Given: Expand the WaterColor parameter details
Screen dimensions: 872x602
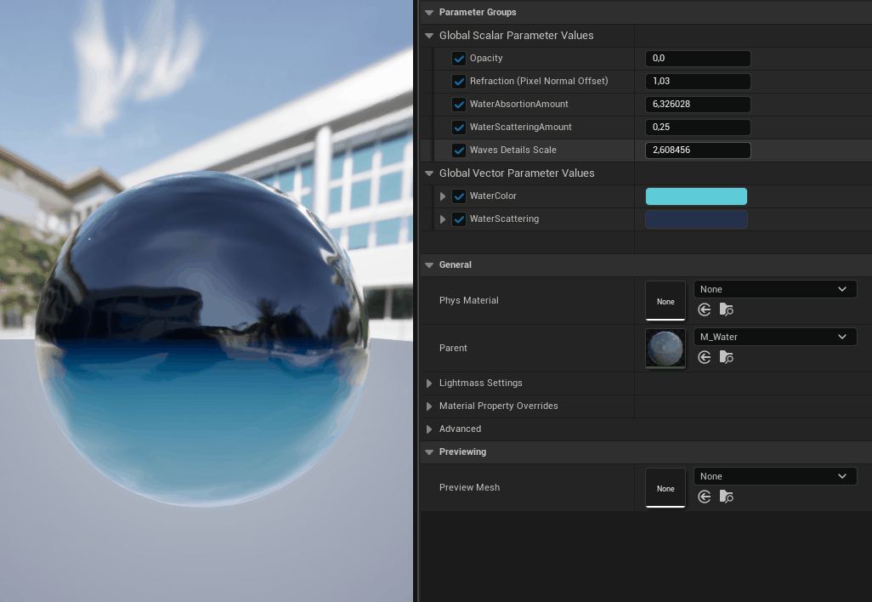Looking at the screenshot, I should coord(443,196).
